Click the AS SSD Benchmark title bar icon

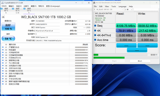[94, 3]
